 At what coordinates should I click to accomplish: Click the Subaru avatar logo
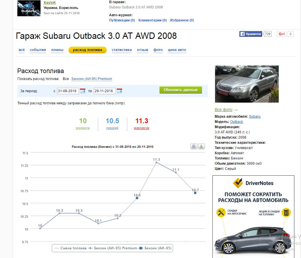pos(29,8)
